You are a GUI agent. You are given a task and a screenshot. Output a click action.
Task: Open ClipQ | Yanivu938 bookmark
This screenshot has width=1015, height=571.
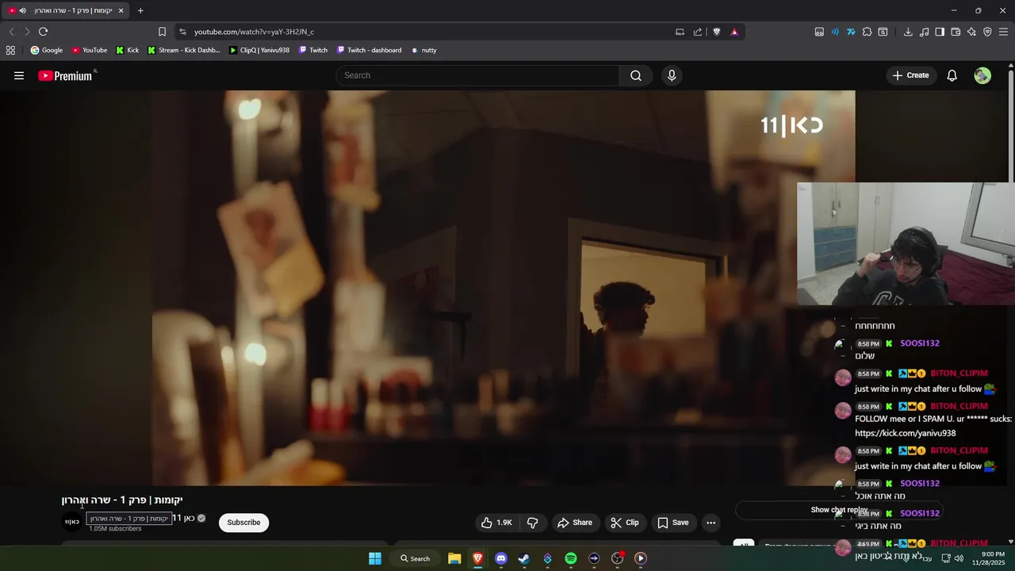(259, 50)
